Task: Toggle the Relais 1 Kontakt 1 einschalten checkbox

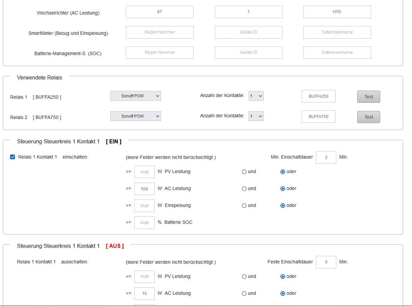Action: [x=13, y=157]
